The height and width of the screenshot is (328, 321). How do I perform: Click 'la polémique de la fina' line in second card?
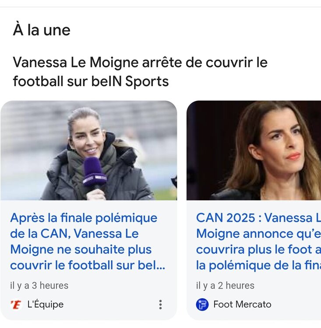(x=258, y=265)
